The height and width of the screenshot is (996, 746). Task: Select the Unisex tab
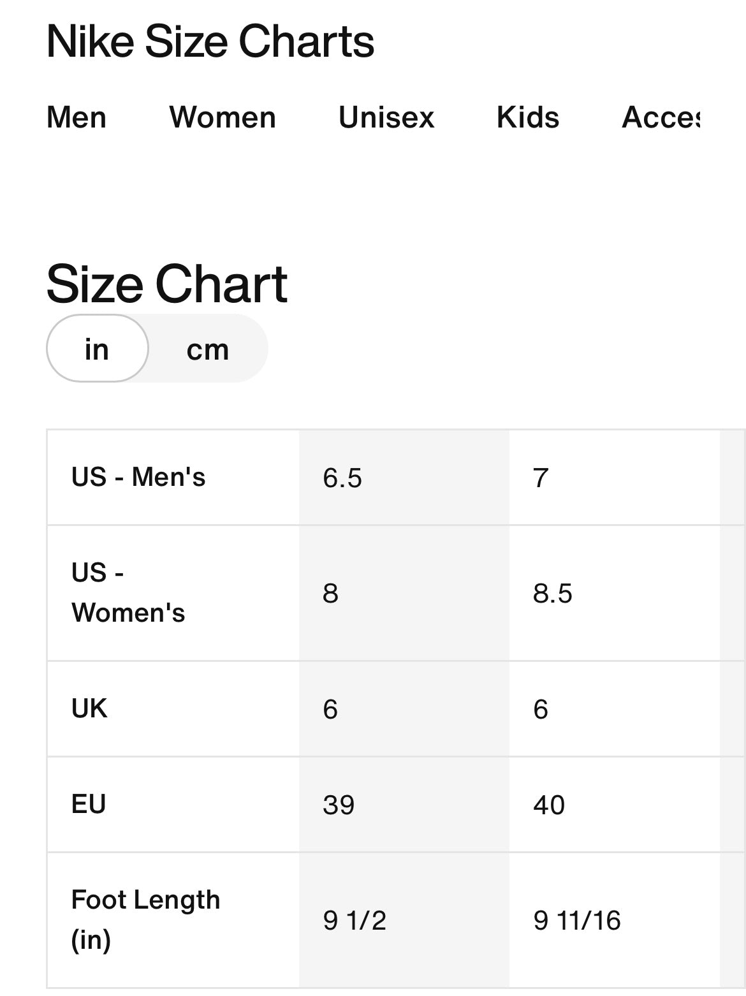[386, 118]
